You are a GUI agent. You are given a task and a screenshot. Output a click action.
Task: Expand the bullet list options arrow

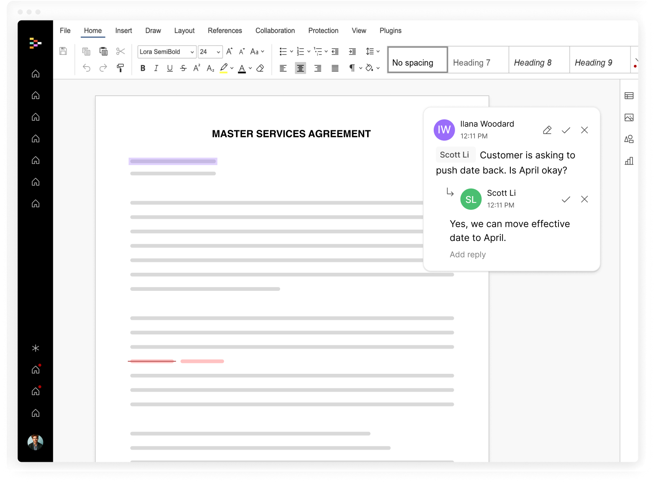coord(291,52)
